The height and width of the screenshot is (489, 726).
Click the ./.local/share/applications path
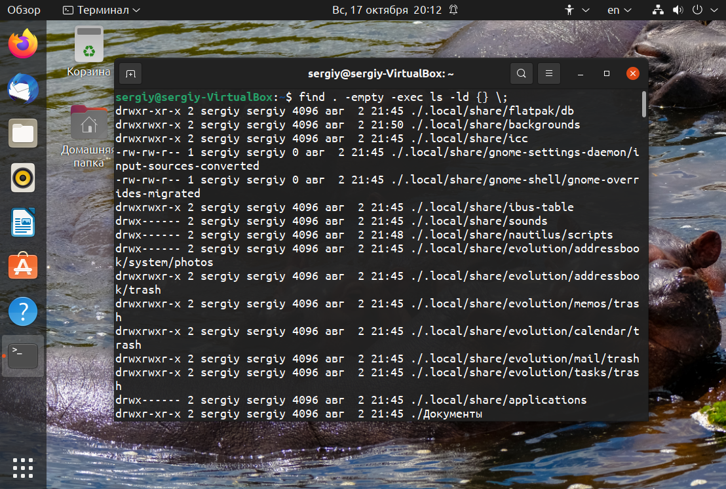499,400
